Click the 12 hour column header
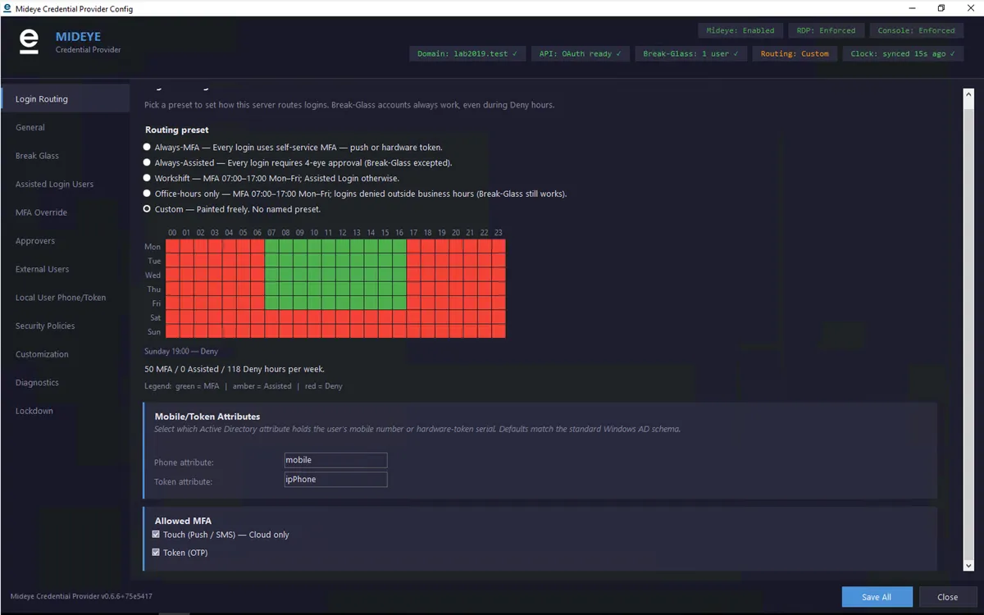 coord(342,233)
